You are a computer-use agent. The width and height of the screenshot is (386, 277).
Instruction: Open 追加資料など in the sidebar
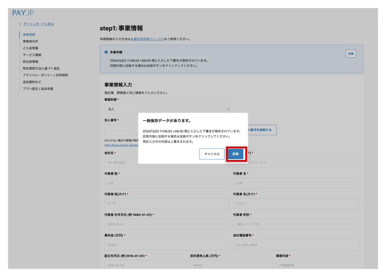[x=32, y=82]
